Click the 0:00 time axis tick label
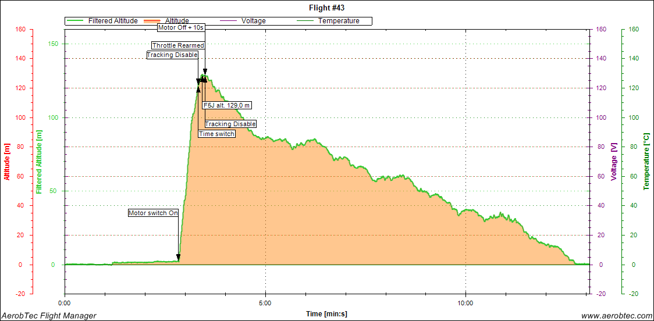This screenshot has height=321, width=654. [x=65, y=303]
